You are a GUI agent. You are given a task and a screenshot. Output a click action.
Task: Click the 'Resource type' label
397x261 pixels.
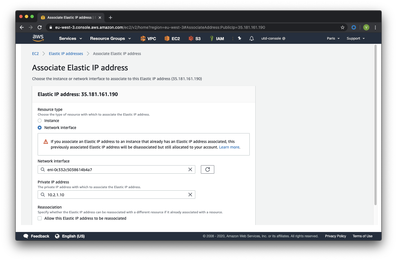click(x=50, y=109)
